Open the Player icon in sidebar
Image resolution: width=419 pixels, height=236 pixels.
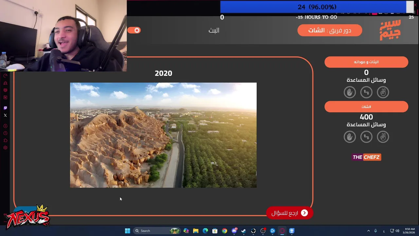5,126
